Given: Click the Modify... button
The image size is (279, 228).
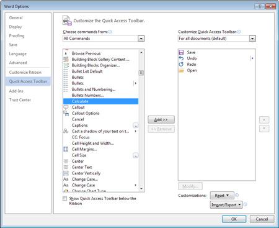Looking at the screenshot, I should click(x=190, y=186).
